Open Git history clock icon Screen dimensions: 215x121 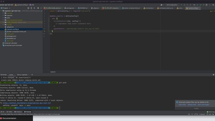coord(206,5)
